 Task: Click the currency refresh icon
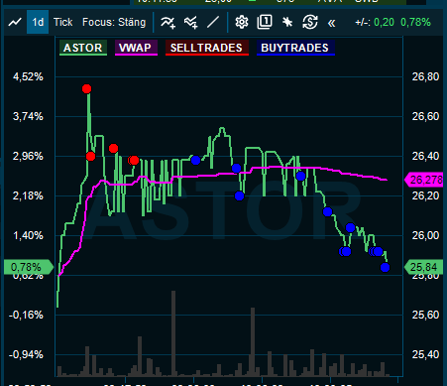click(x=310, y=22)
